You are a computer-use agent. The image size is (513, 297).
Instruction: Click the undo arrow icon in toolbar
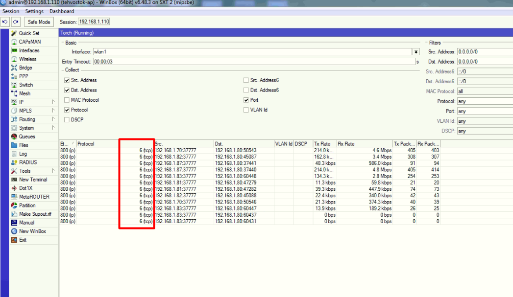[5, 22]
